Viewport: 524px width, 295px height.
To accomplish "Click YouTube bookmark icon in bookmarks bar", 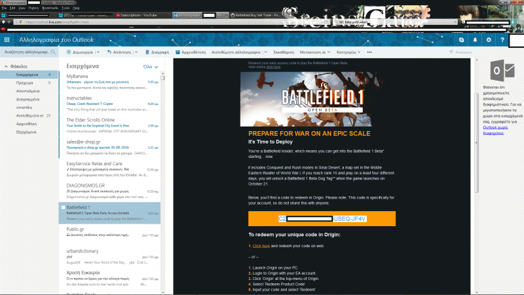I will pyautogui.click(x=3, y=29).
